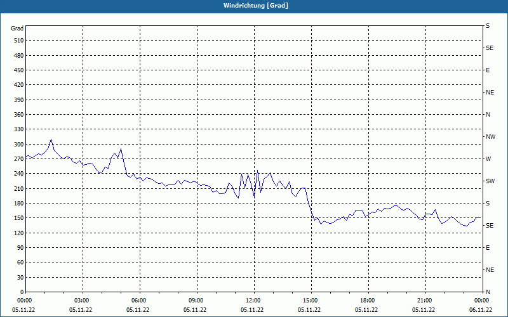The image size is (508, 317).
Task: Select the 450 degree axis label
Action: coord(19,70)
